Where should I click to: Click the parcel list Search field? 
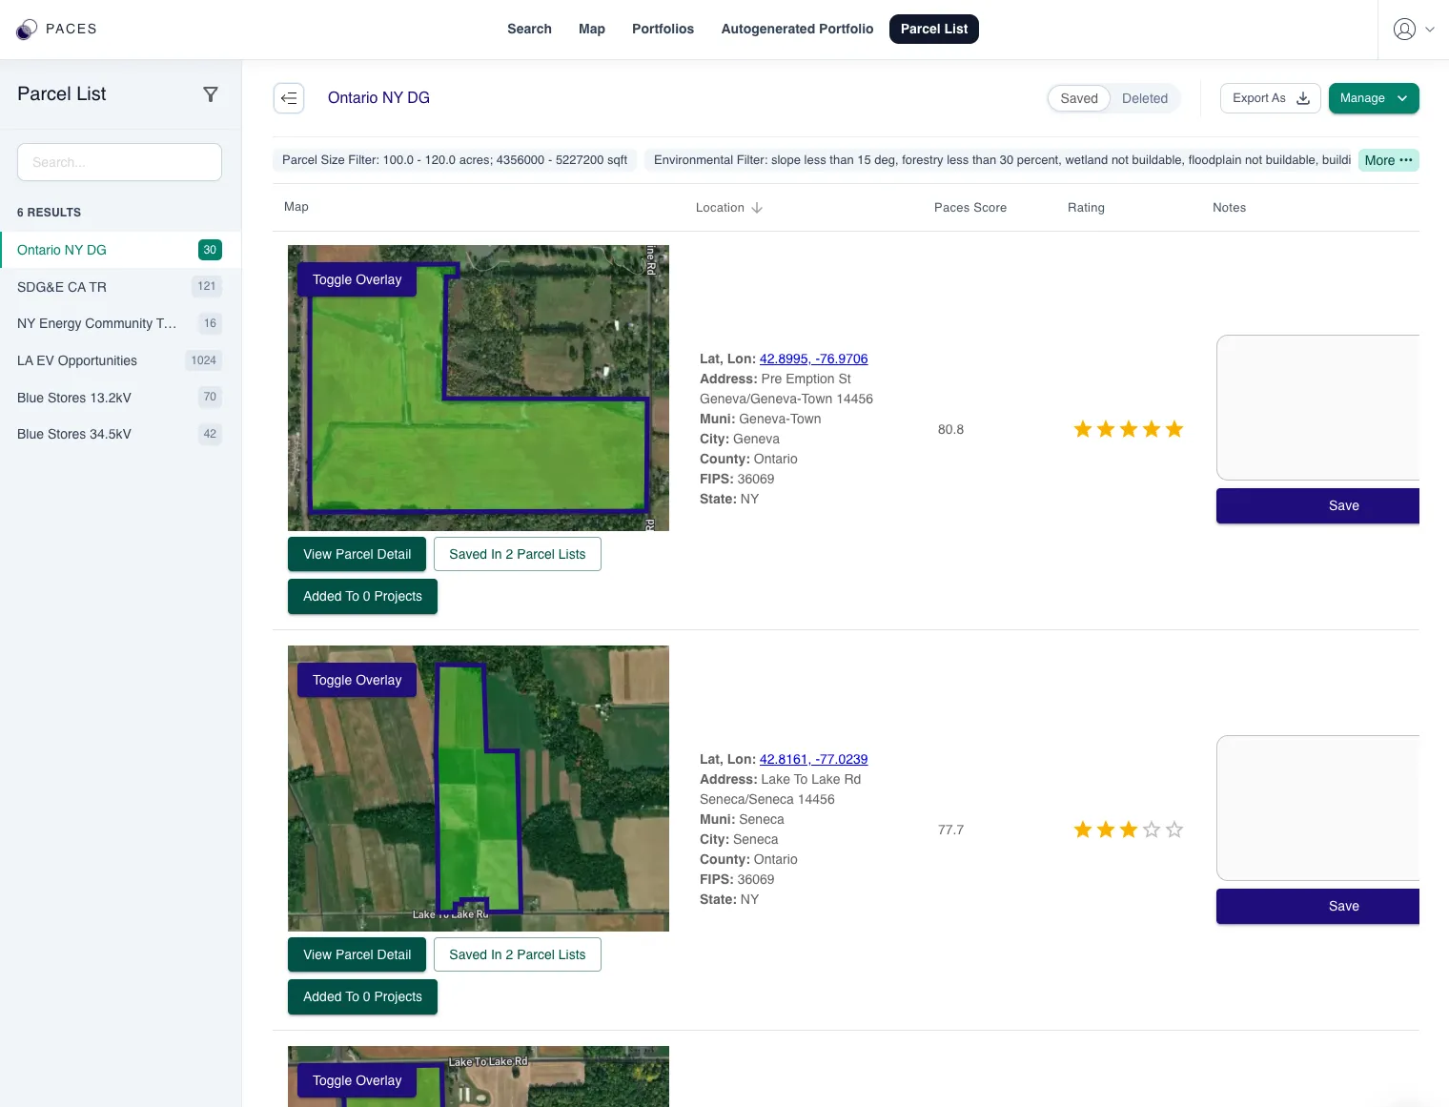[x=119, y=163]
